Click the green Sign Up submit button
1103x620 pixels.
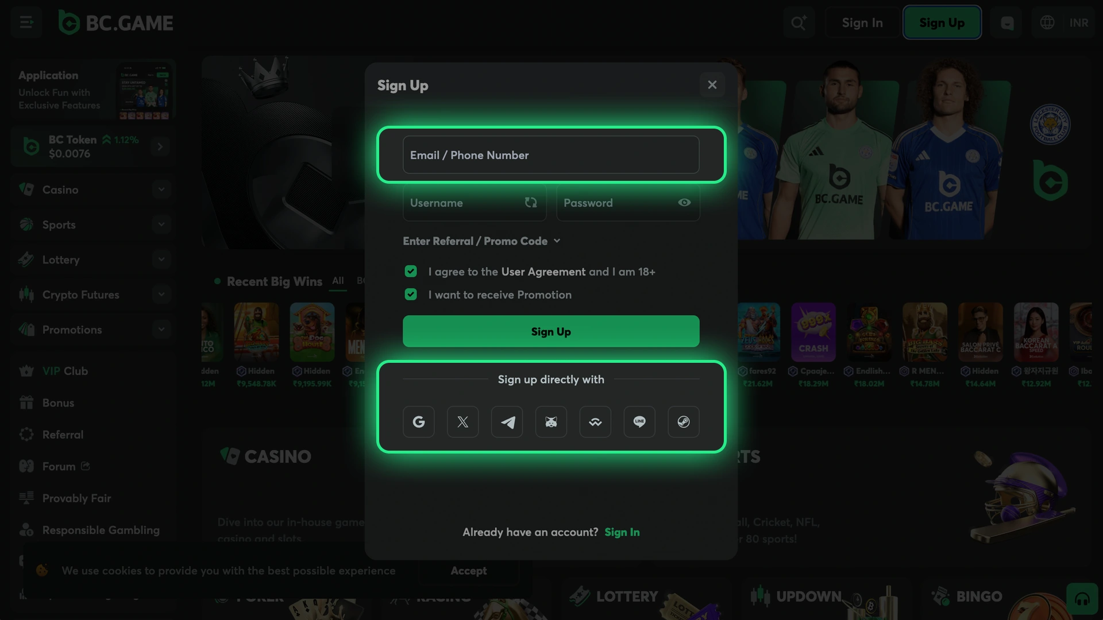(551, 331)
